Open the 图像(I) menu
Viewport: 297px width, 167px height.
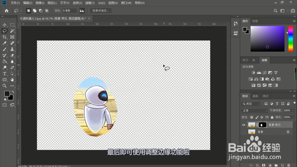coord(40,3)
